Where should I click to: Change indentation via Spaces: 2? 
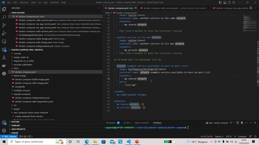point(219,137)
